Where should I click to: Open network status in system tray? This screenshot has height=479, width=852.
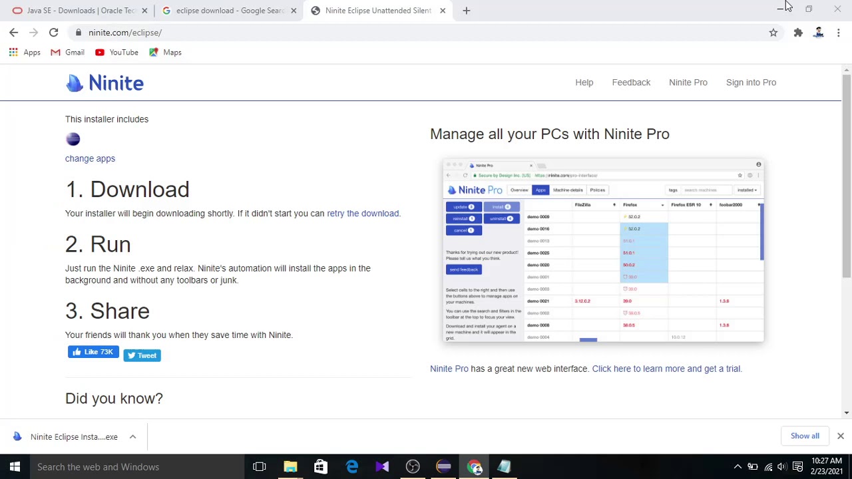point(768,467)
